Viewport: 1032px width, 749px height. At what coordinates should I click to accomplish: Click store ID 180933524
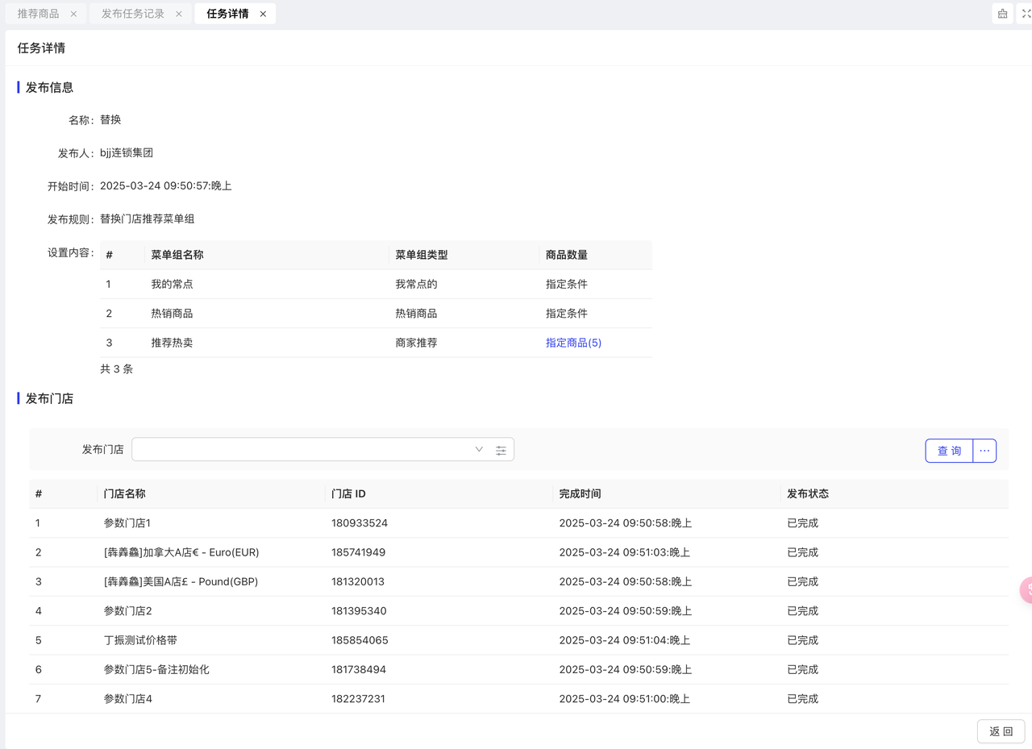pyautogui.click(x=360, y=523)
